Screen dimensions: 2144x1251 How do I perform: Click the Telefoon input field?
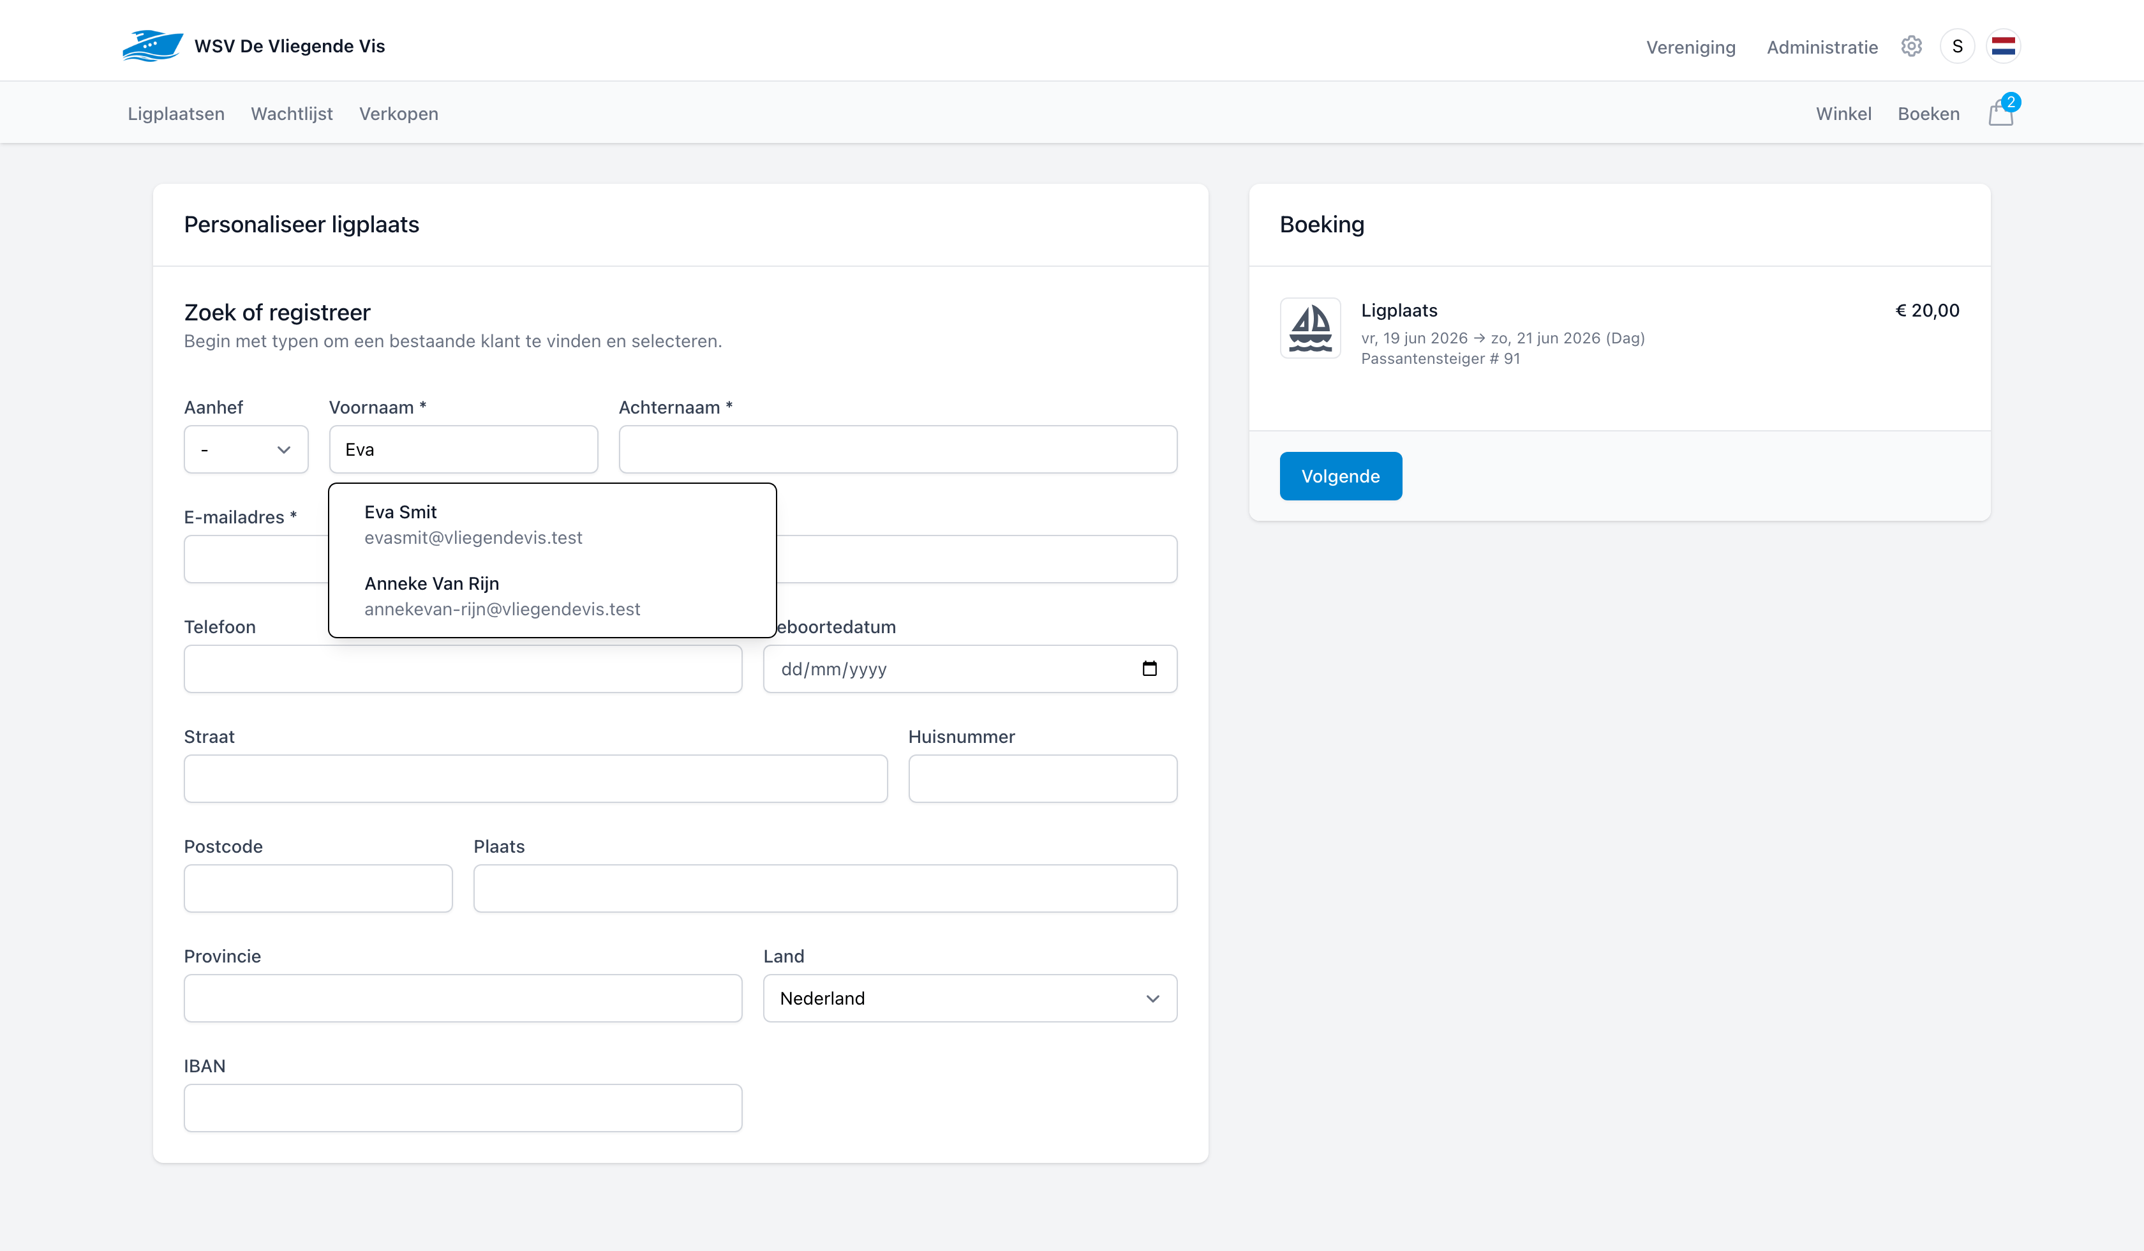(x=463, y=669)
